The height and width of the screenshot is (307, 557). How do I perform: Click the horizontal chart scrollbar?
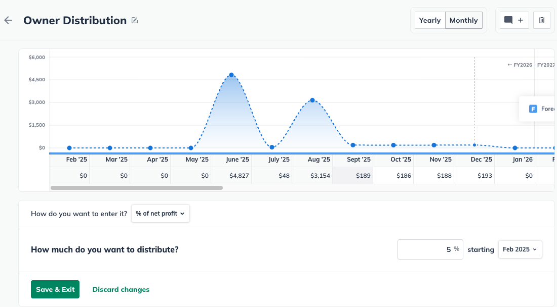[136, 188]
